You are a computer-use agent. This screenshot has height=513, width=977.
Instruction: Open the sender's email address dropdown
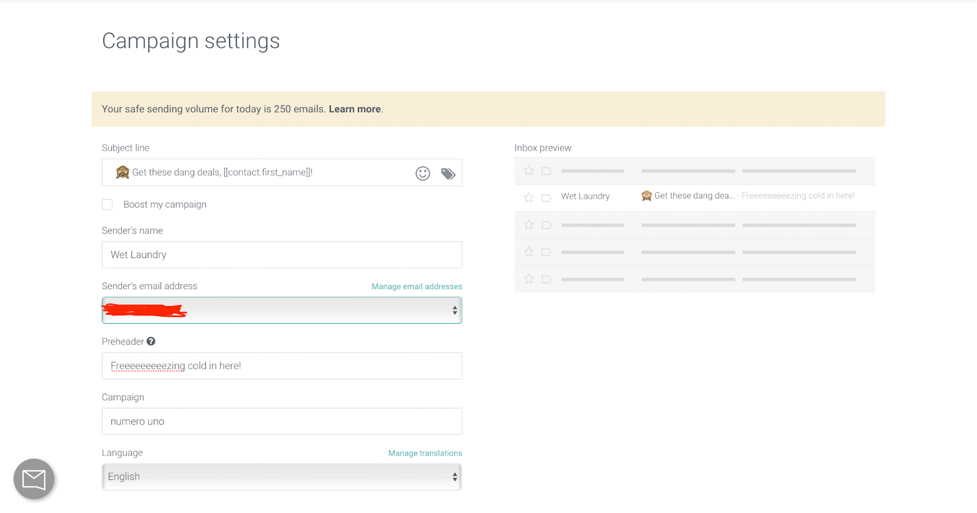tap(281, 310)
